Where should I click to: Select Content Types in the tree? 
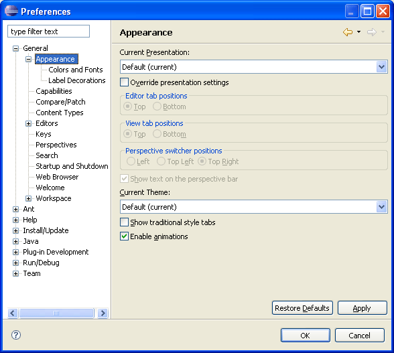click(x=60, y=113)
